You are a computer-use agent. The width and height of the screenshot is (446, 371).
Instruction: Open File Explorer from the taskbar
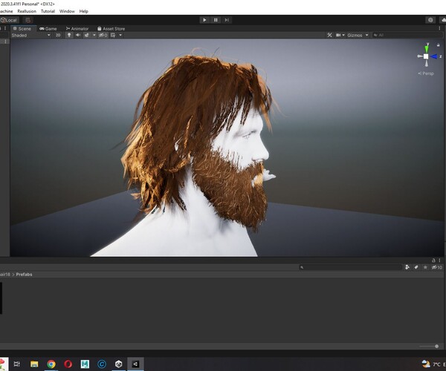coord(34,364)
